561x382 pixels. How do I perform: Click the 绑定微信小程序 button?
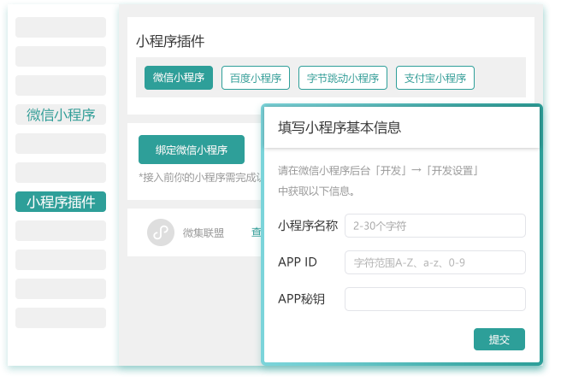192,150
